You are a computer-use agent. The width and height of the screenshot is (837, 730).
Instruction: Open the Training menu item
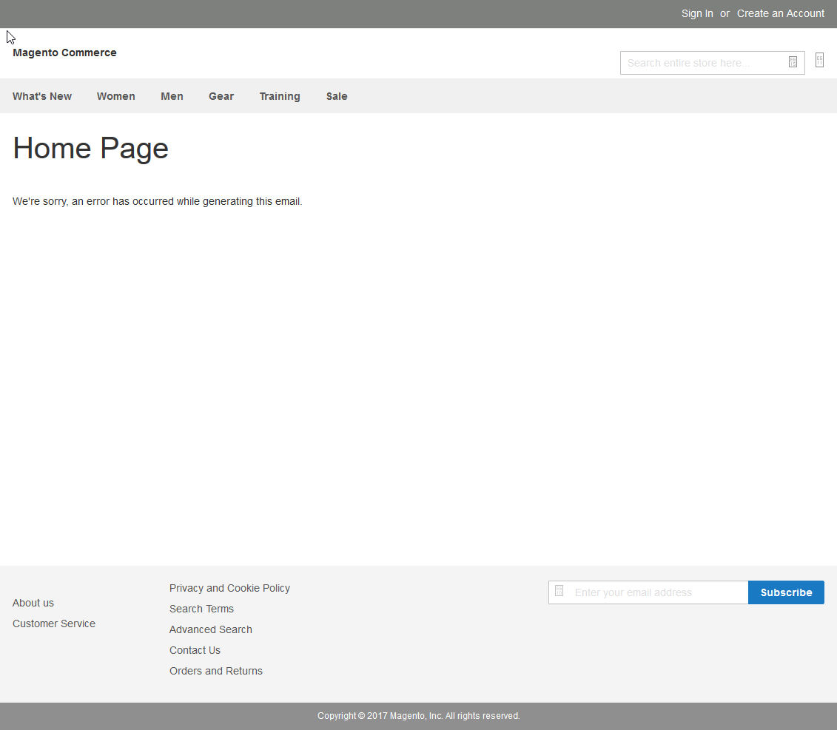280,96
